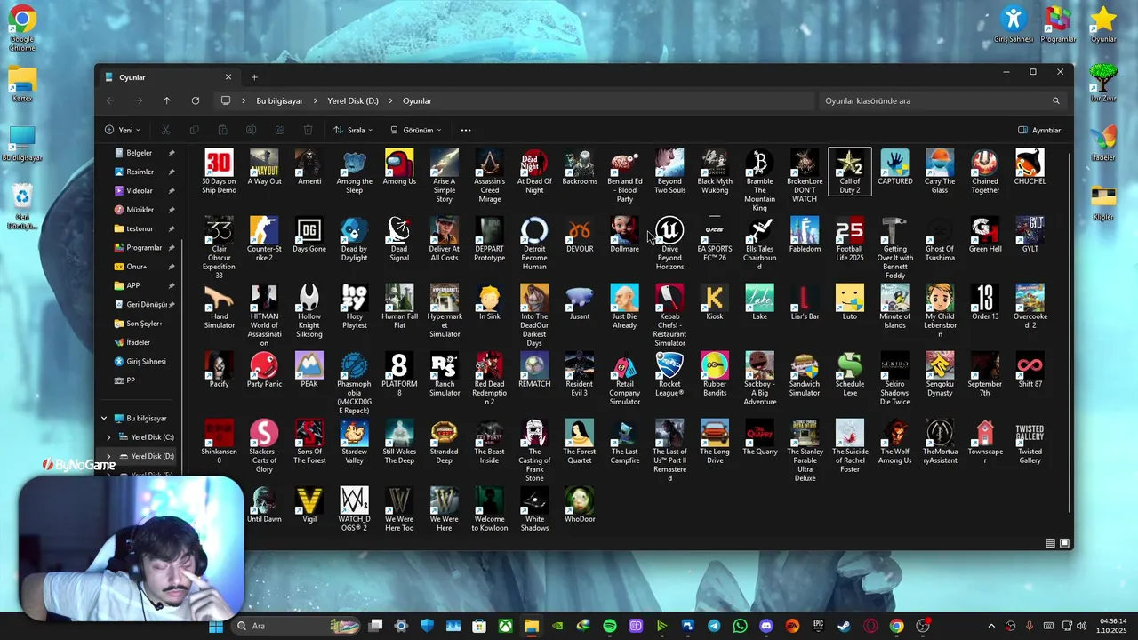Select The Long Drive shortcut
The width and height of the screenshot is (1138, 640).
[x=715, y=443]
